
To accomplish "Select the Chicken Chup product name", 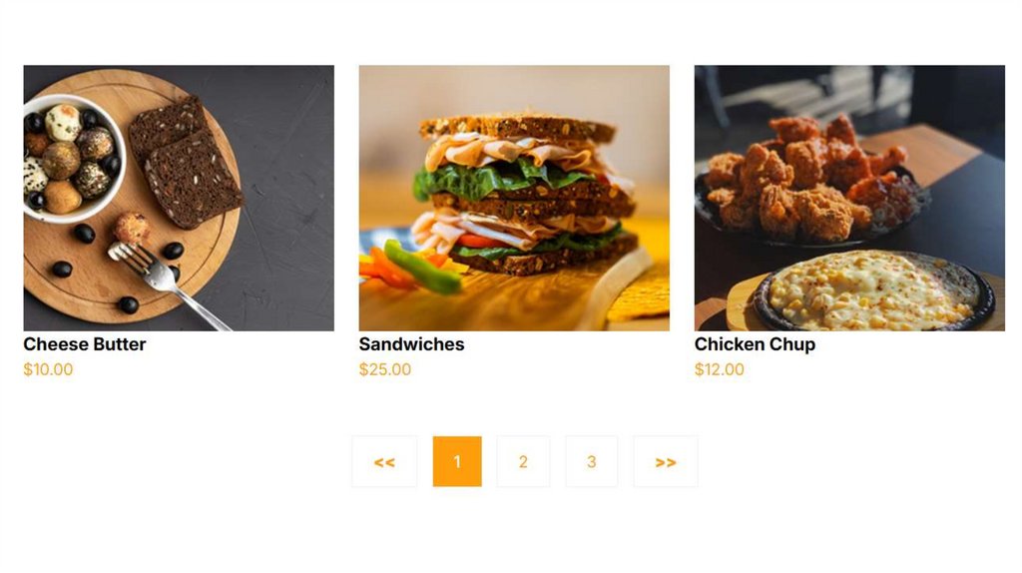I will click(x=755, y=344).
